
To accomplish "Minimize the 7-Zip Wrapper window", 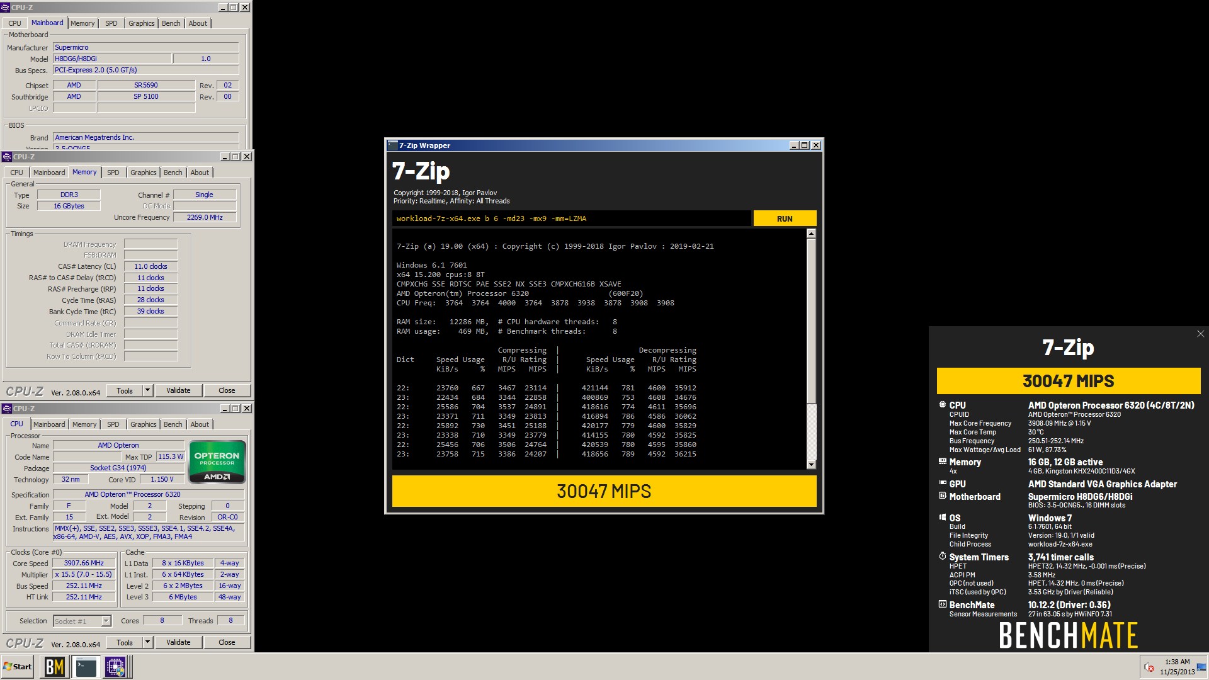I will tap(793, 145).
